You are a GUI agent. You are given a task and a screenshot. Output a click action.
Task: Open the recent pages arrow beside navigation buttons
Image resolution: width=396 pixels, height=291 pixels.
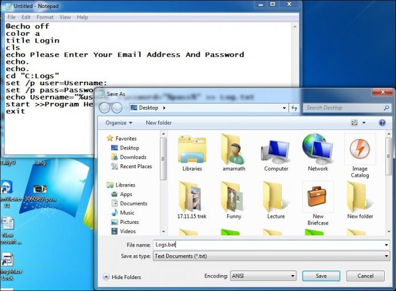coord(126,108)
